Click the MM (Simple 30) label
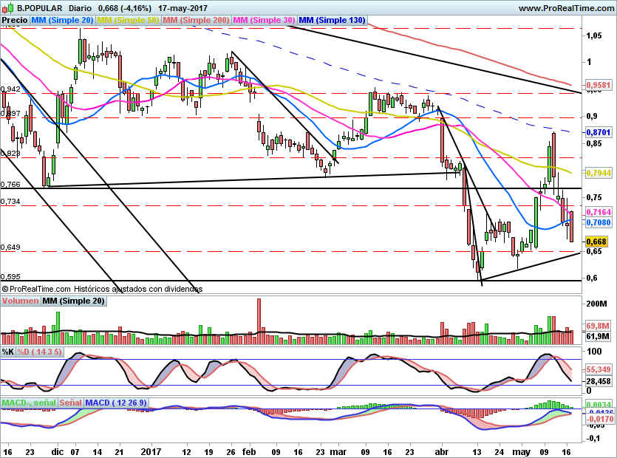Screen dimensions: 617x458 [x=264, y=20]
